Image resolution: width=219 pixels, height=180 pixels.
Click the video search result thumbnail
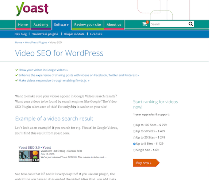tap(29, 156)
